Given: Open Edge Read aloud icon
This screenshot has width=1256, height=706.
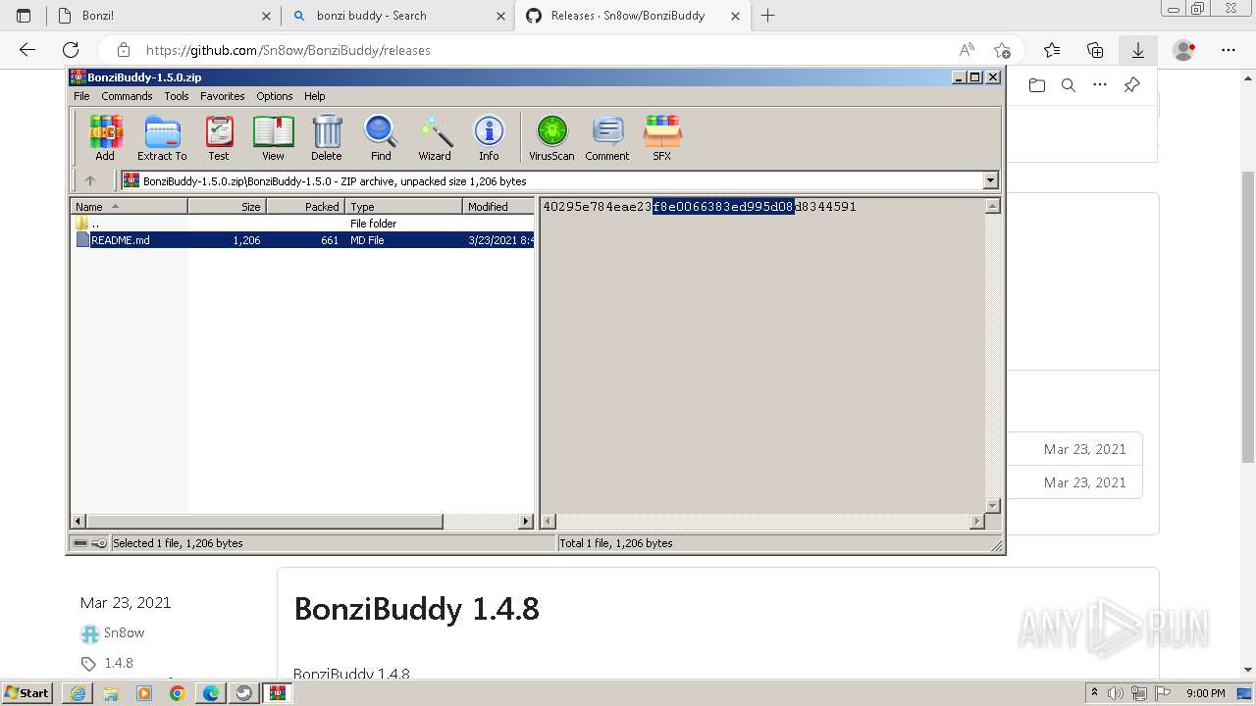Looking at the screenshot, I should pyautogui.click(x=967, y=50).
